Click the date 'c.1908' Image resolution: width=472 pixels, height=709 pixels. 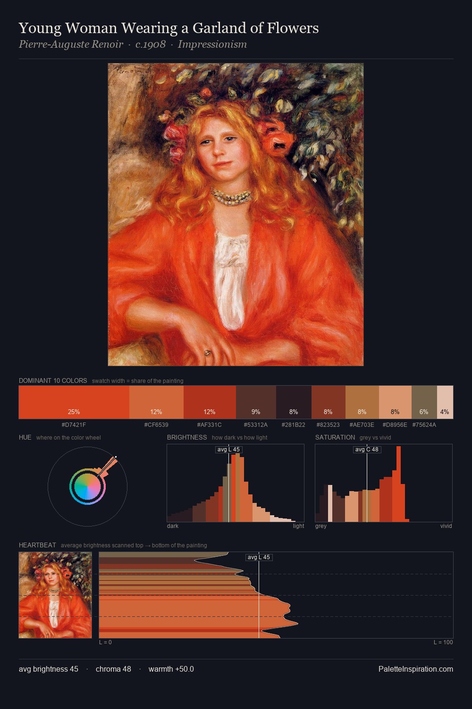151,44
